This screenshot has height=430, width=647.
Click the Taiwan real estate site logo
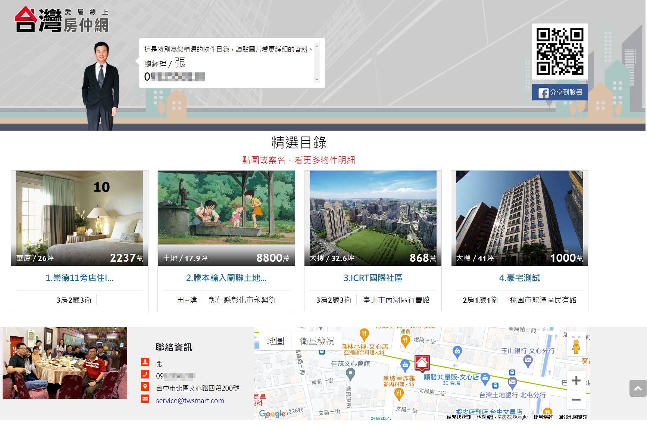[x=62, y=19]
